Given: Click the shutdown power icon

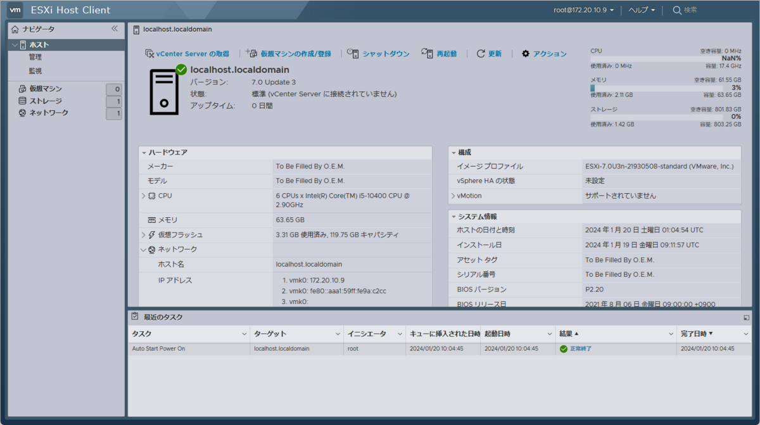Looking at the screenshot, I should coord(353,54).
